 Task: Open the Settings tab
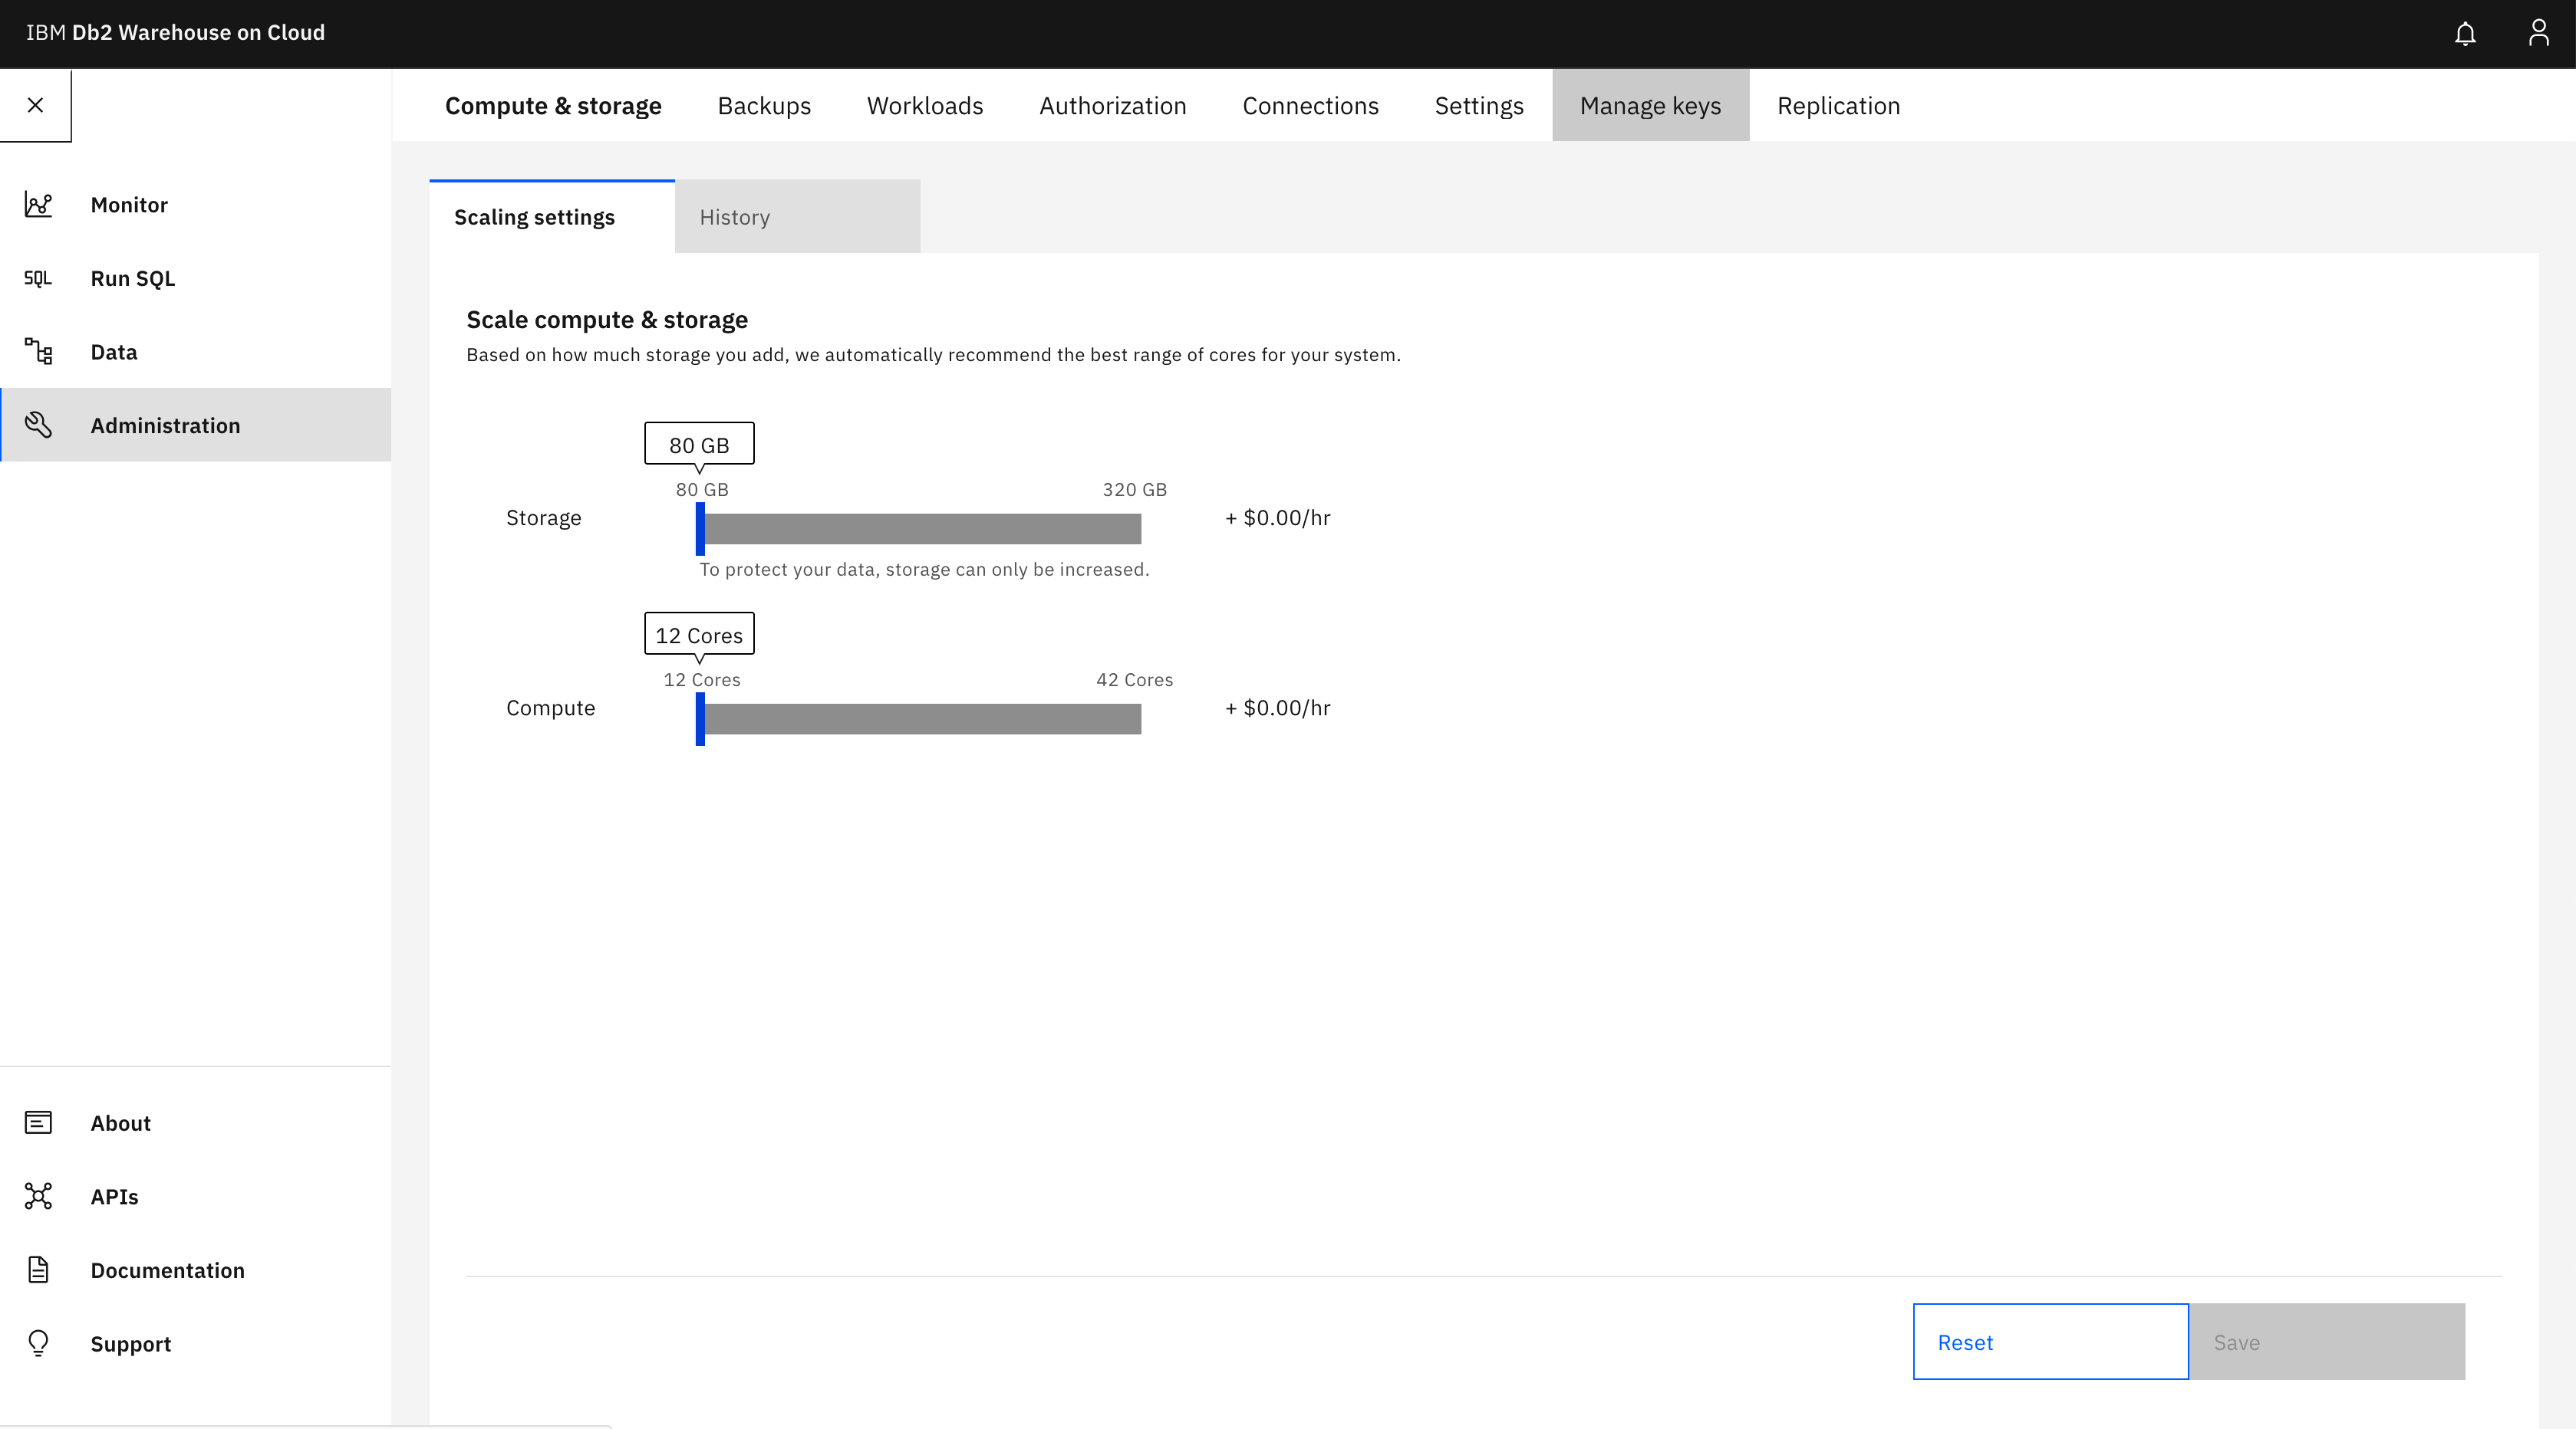(x=1479, y=106)
